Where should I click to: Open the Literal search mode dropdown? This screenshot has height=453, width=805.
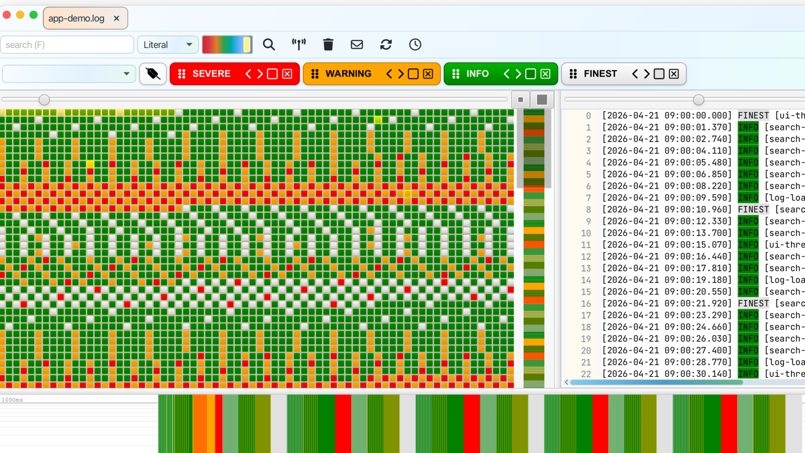168,45
